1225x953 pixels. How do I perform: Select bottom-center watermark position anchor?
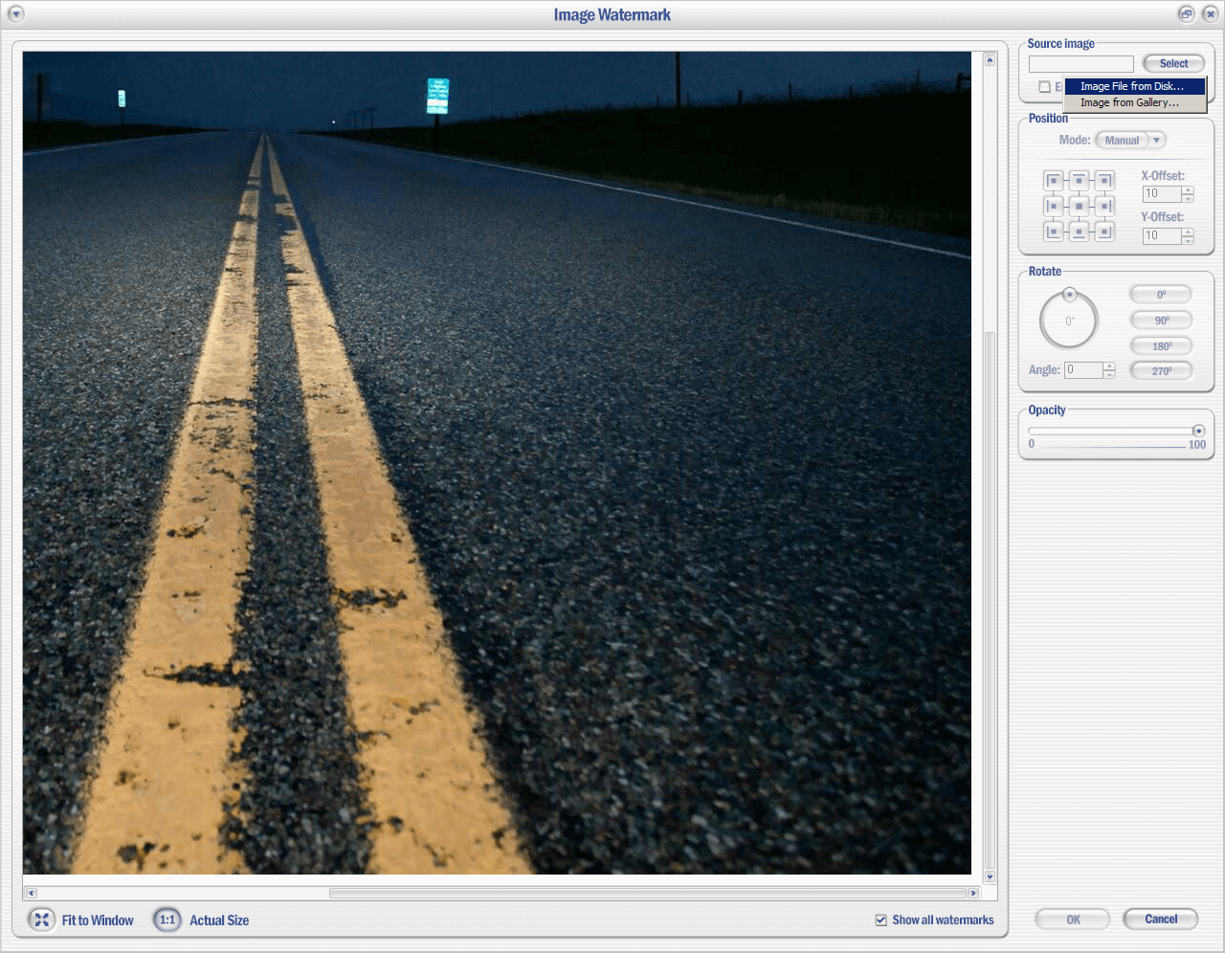(1079, 231)
